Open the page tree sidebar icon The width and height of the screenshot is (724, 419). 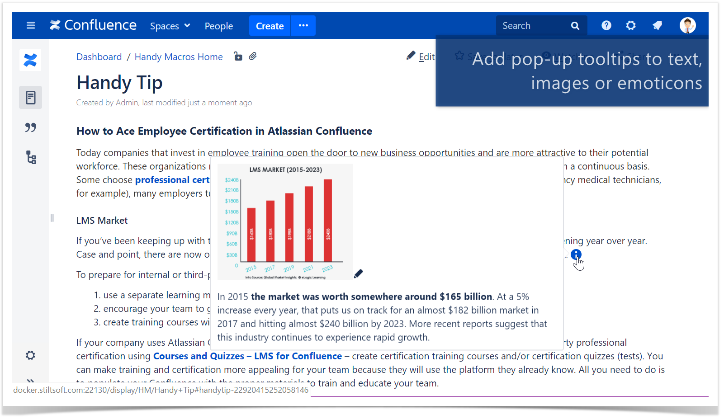31,157
